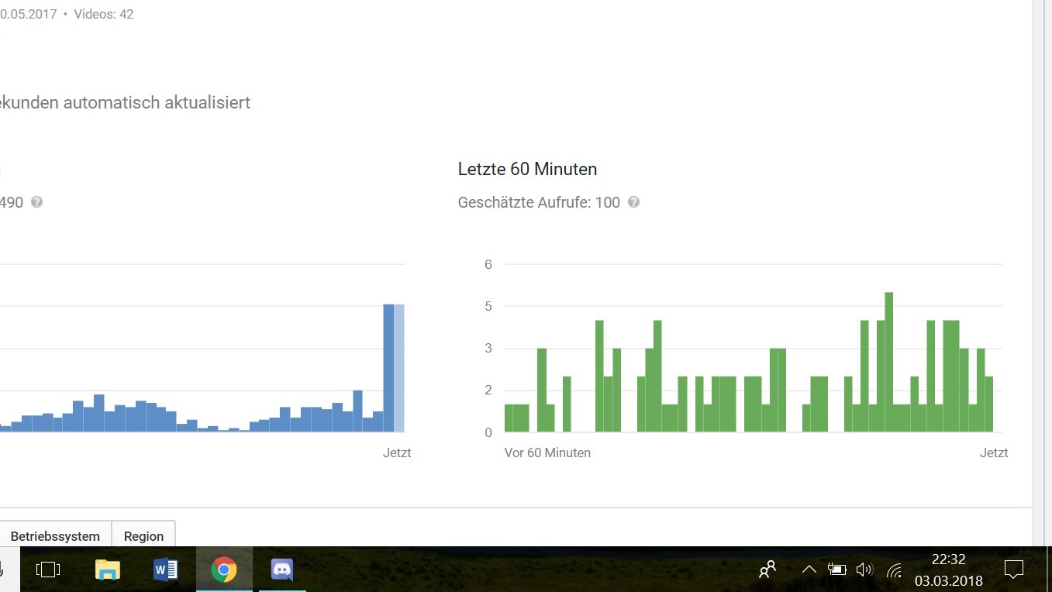1052x592 pixels.
Task: Switch to Google Chrome in the taskbar
Action: [x=224, y=570]
